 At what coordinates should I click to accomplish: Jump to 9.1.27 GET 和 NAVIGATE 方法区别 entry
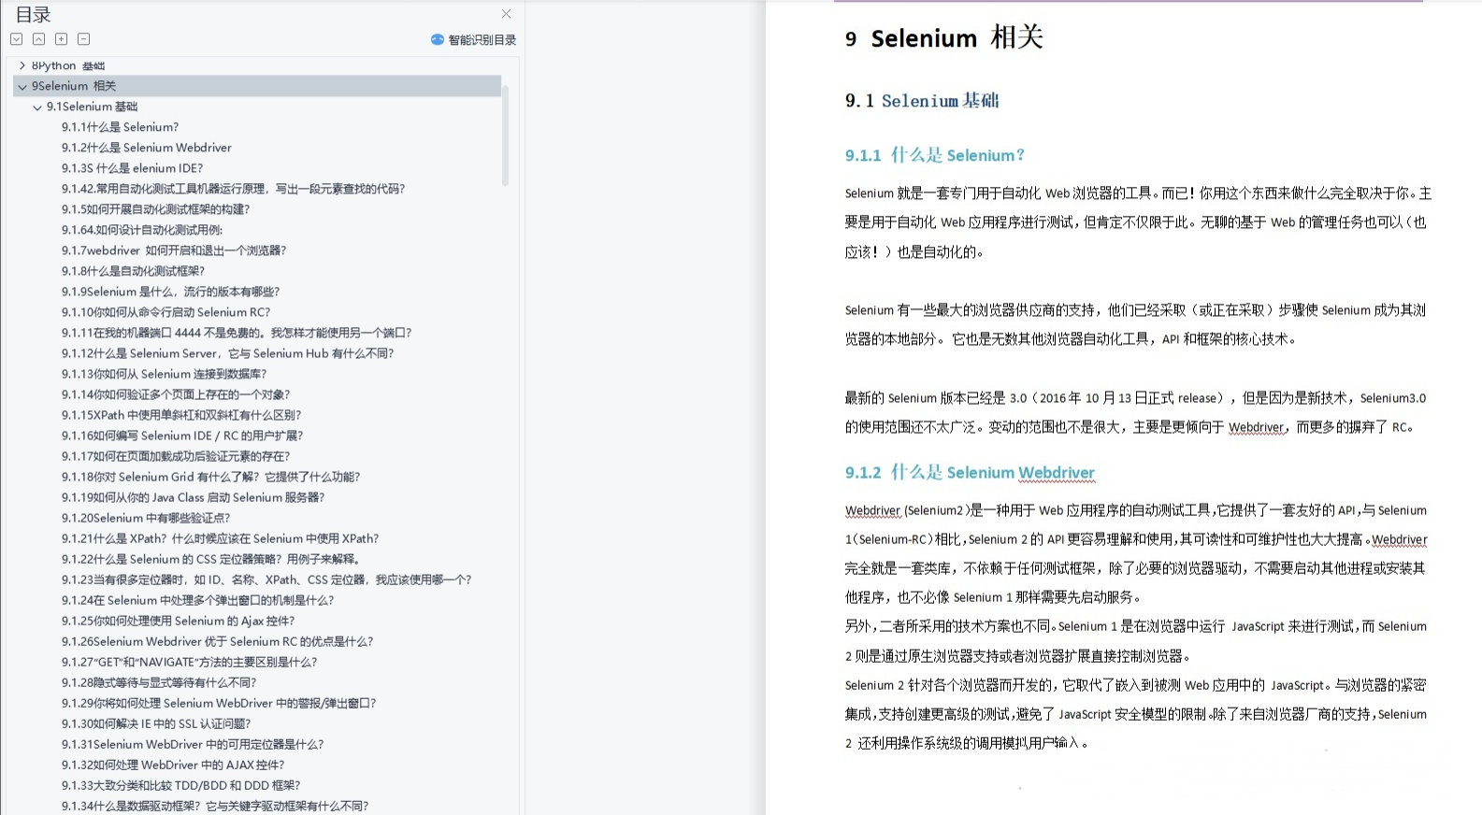pyautogui.click(x=190, y=662)
